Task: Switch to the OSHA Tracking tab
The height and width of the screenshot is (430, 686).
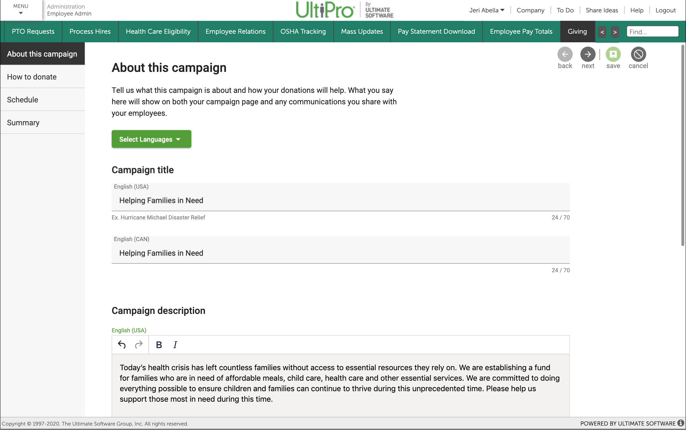Action: coord(303,31)
